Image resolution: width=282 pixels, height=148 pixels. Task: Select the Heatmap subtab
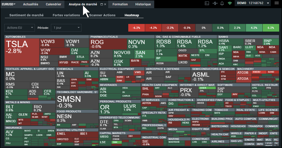pyautogui.click(x=132, y=15)
